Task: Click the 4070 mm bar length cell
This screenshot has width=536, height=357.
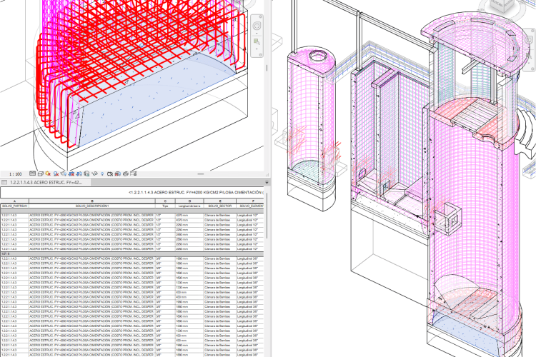Action: [189, 221]
